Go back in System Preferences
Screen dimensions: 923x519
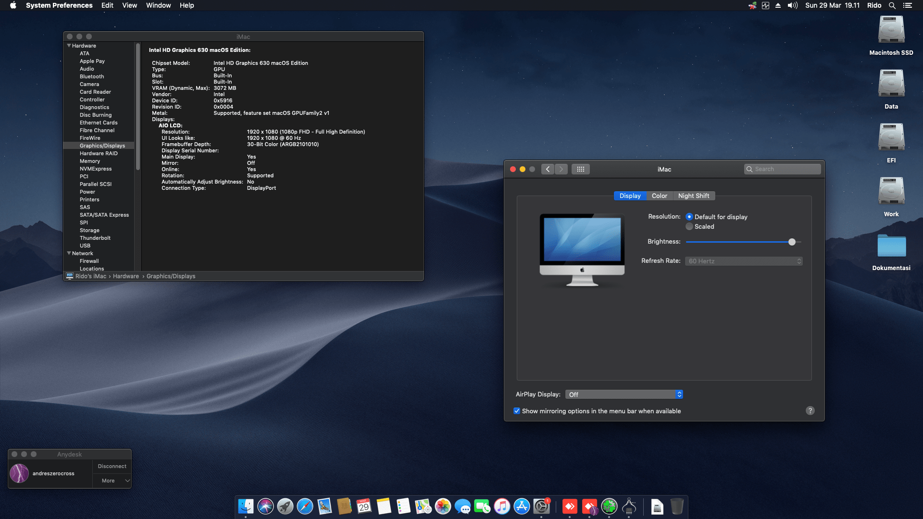point(548,169)
